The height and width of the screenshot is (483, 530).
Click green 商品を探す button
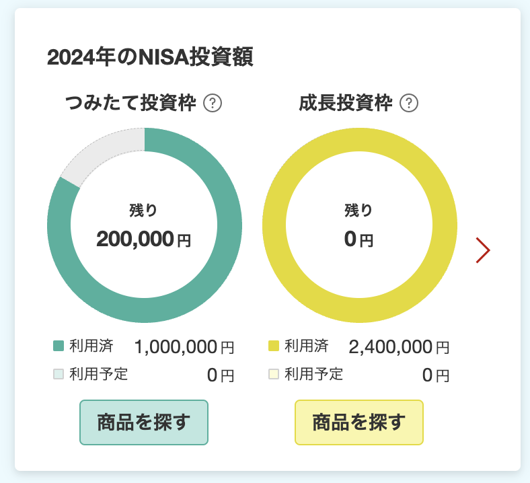(144, 422)
